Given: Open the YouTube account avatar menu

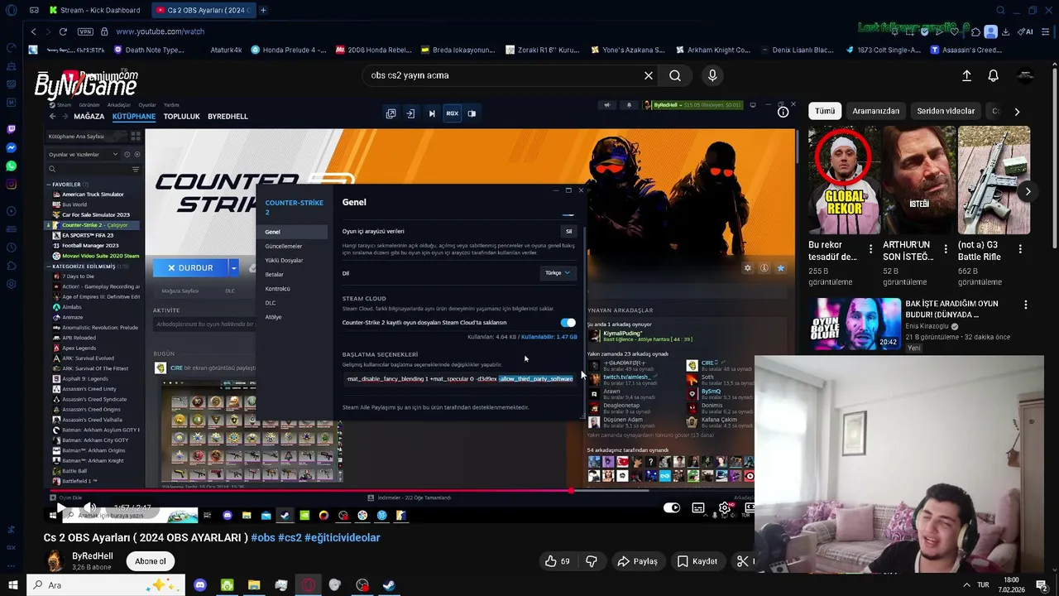Looking at the screenshot, I should tap(1025, 75).
